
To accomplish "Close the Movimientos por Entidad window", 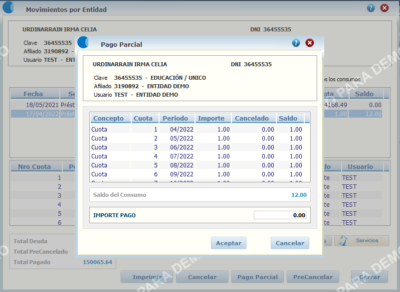I will tap(385, 8).
